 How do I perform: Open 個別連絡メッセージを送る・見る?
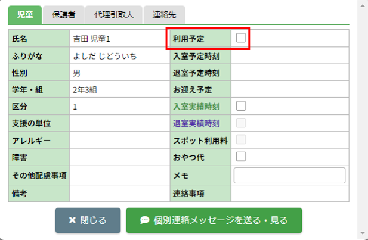pyautogui.click(x=214, y=220)
